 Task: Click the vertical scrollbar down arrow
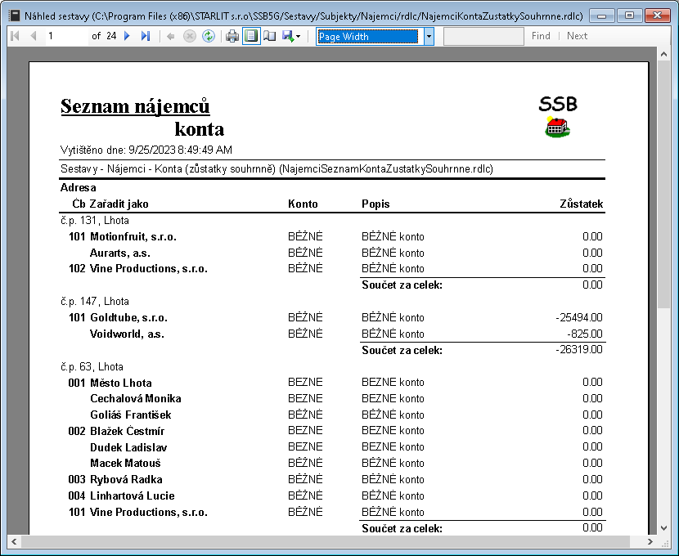(664, 527)
